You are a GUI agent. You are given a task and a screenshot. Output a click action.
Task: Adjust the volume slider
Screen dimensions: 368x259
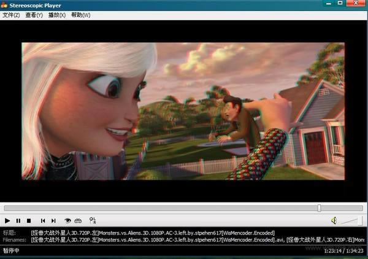[x=352, y=220]
